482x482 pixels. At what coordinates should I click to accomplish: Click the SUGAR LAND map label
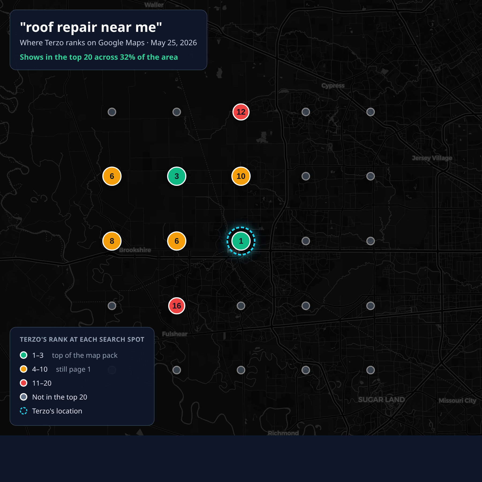click(x=382, y=400)
